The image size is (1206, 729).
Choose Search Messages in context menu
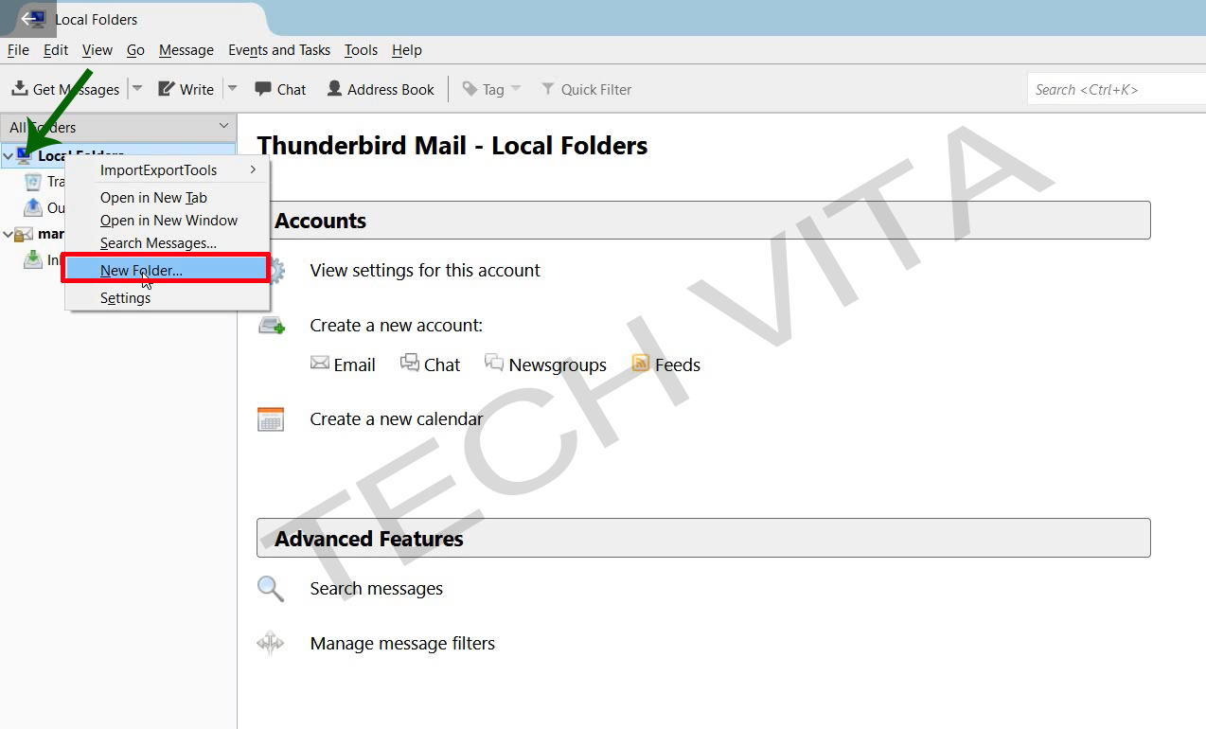tap(168, 243)
